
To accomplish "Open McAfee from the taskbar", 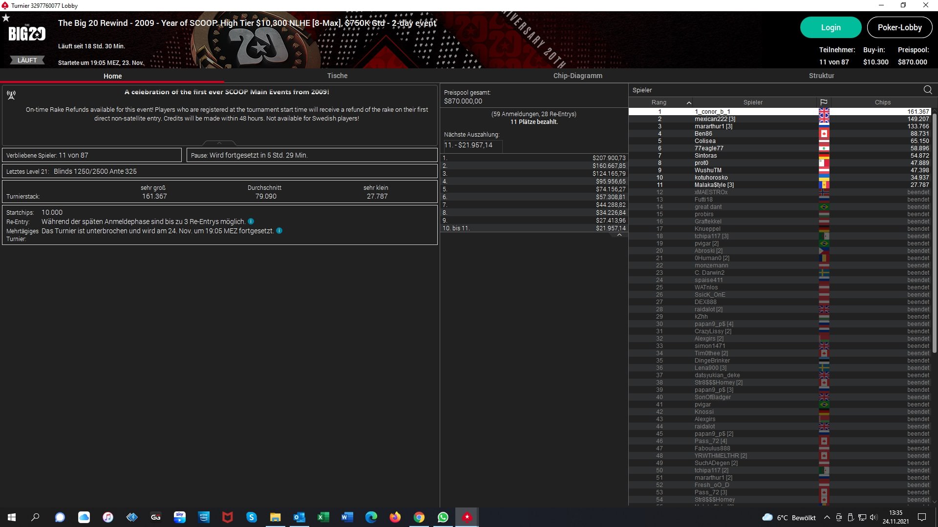I will coord(228,517).
